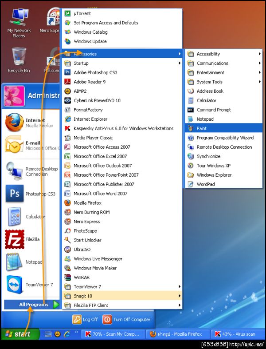The height and width of the screenshot is (349, 266).
Task: Expand the Accessories folder
Action: [x=122, y=54]
